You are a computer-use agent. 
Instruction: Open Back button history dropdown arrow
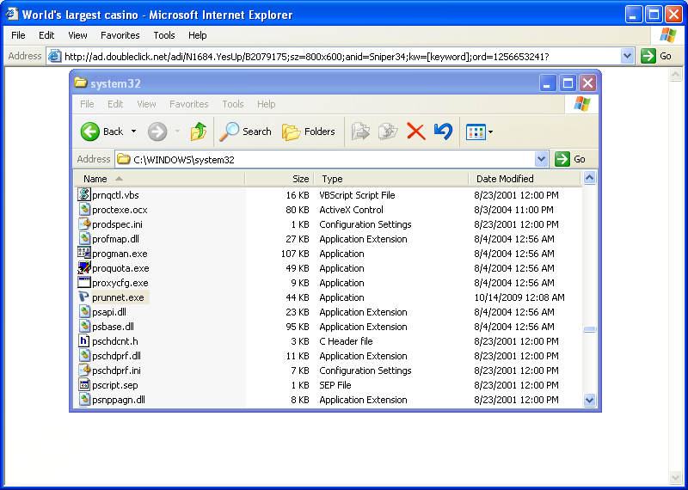click(133, 132)
